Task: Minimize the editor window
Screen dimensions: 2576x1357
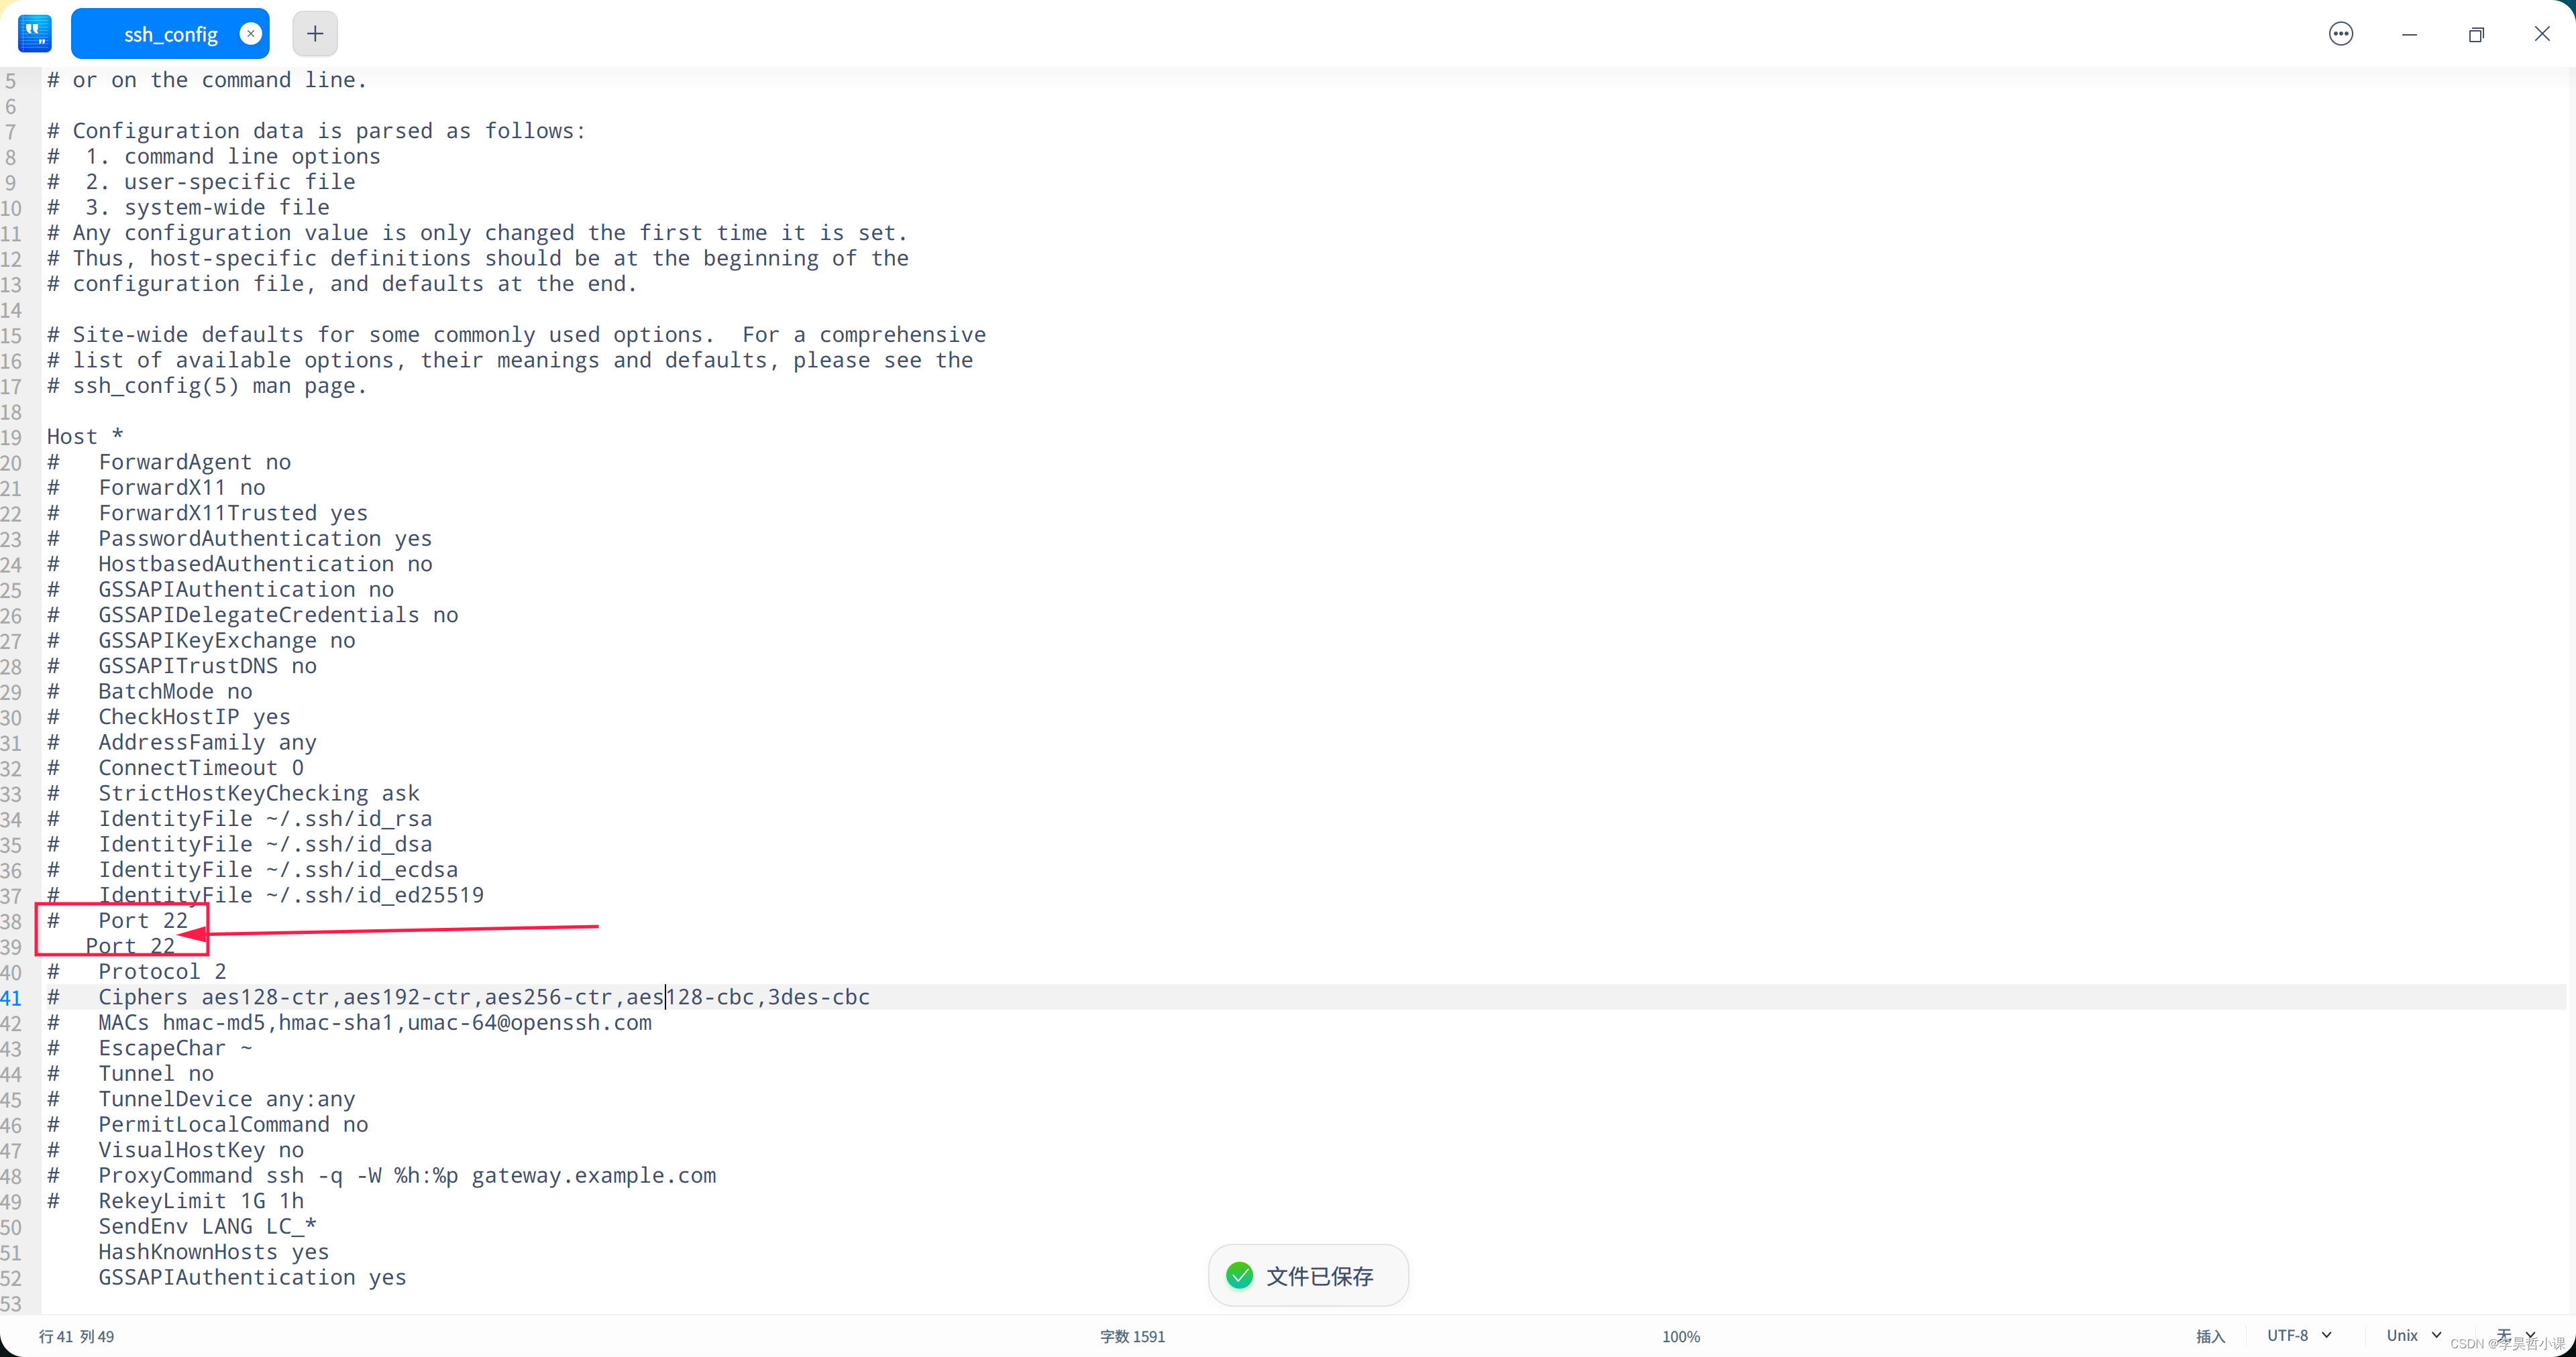Action: coord(2409,34)
